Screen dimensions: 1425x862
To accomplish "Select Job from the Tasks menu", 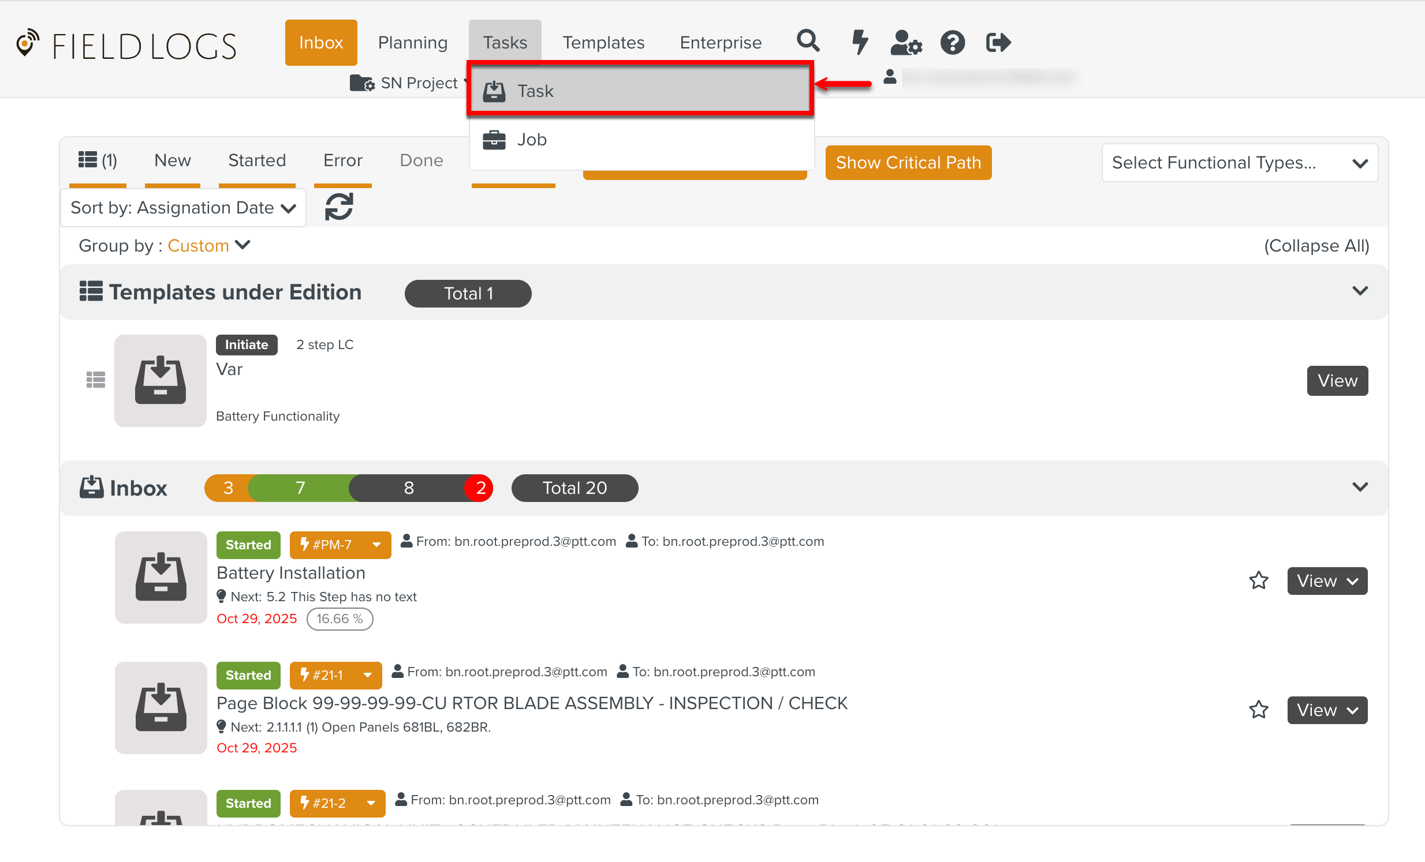I will (531, 140).
